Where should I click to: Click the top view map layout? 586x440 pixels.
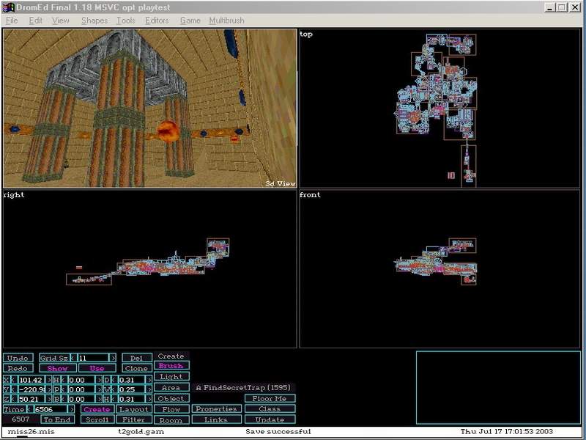[x=437, y=111]
